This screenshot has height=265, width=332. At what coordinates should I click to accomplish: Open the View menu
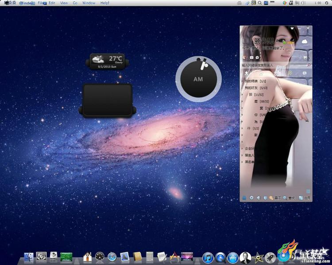[64, 3]
